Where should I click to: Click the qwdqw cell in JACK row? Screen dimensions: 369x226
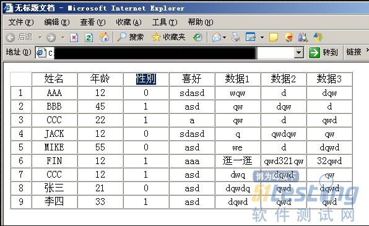tap(284, 134)
